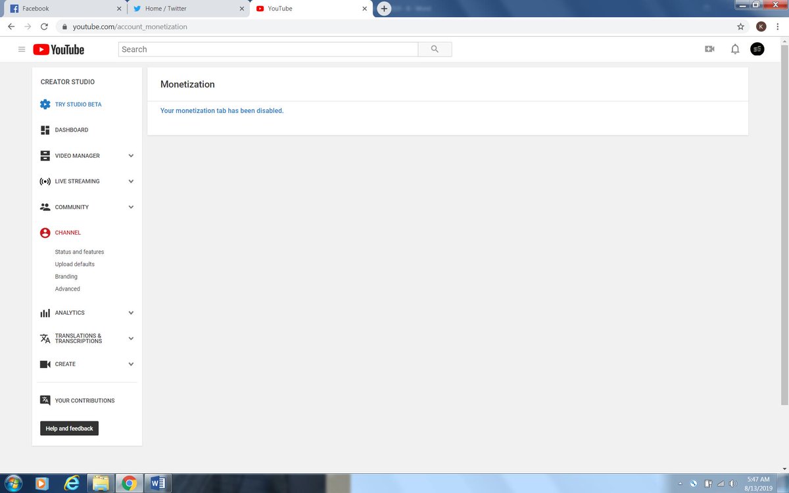Open File Explorer from the taskbar
Viewport: 789px width, 493px height.
[x=101, y=483]
